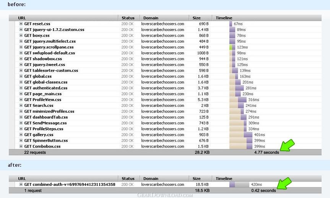Expand the GET Combobox.css request
The image size is (330, 198).
[21, 146]
